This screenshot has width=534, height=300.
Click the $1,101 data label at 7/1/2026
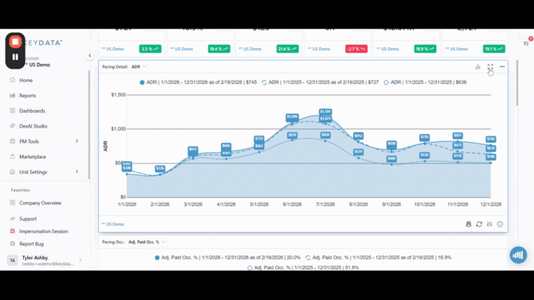325,112
